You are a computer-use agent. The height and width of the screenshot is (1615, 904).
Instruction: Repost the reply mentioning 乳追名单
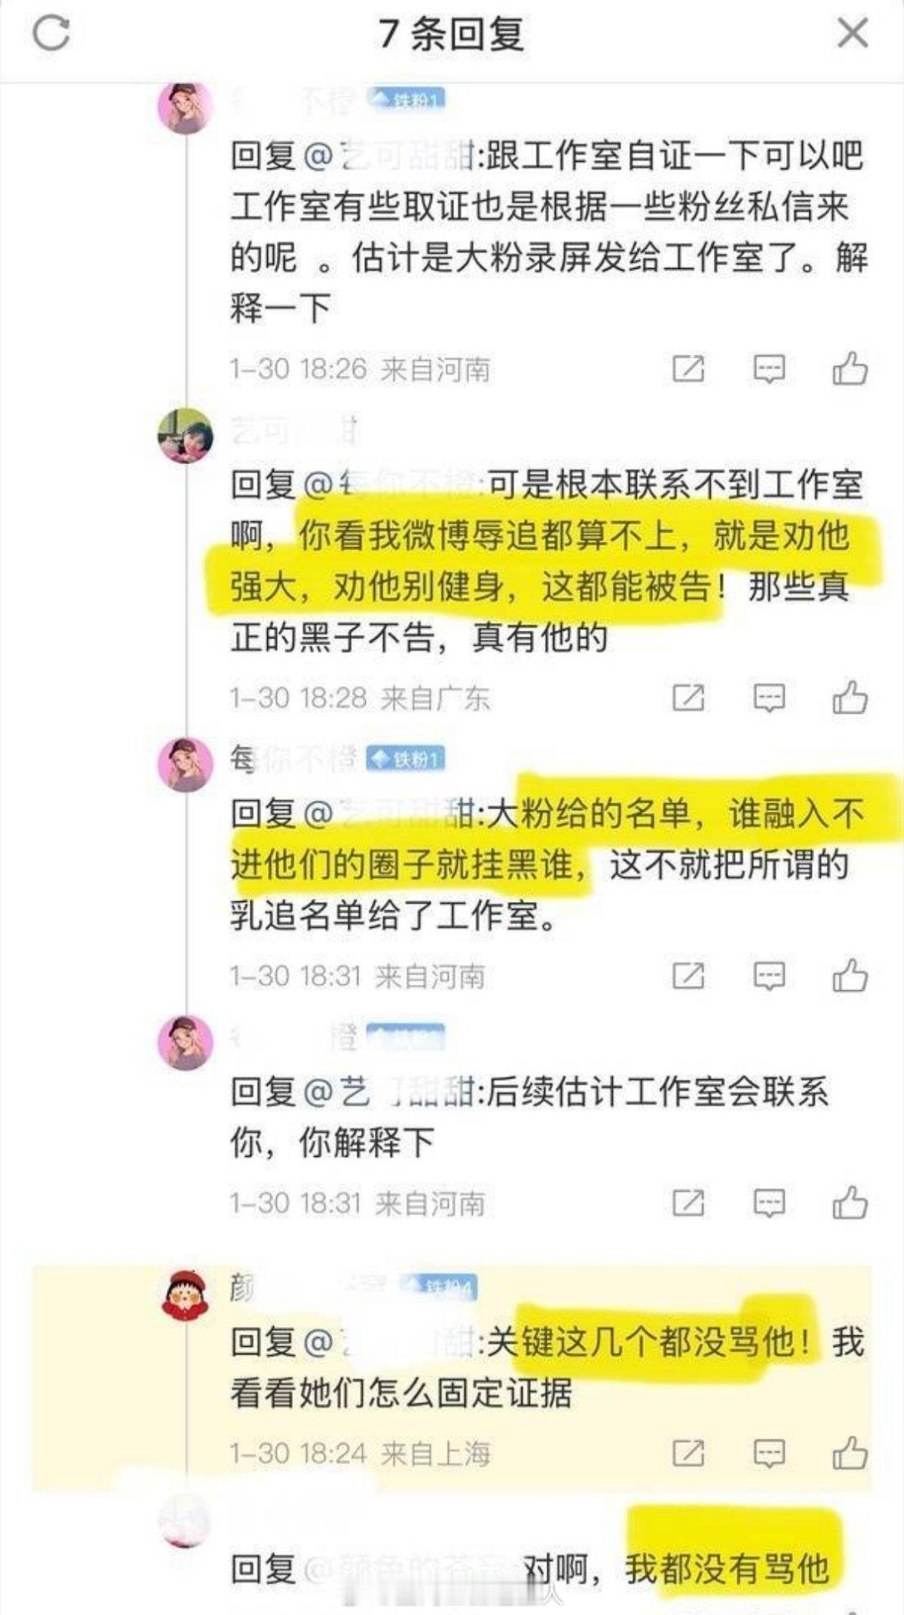pyautogui.click(x=689, y=976)
